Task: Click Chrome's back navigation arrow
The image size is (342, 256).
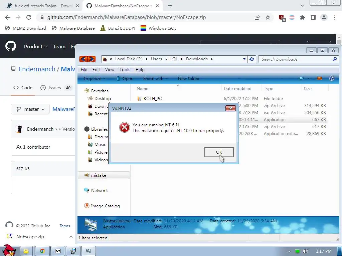Action: click(x=7, y=17)
